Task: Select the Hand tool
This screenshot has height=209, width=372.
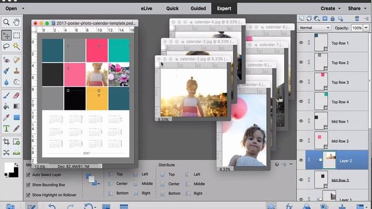Action: click(16, 22)
